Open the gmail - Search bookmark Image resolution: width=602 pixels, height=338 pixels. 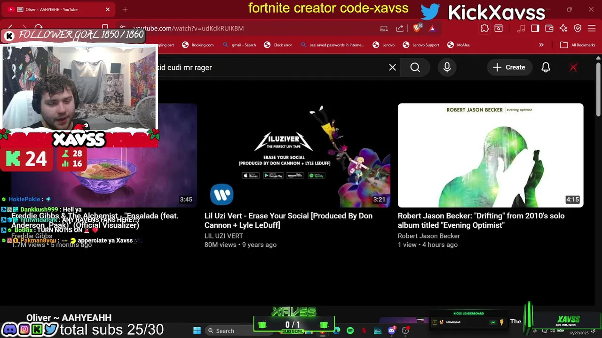tap(239, 45)
